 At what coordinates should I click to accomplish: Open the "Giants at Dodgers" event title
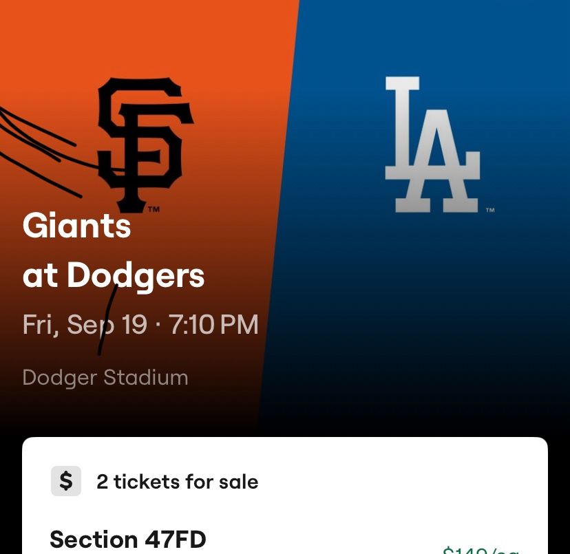coord(114,251)
